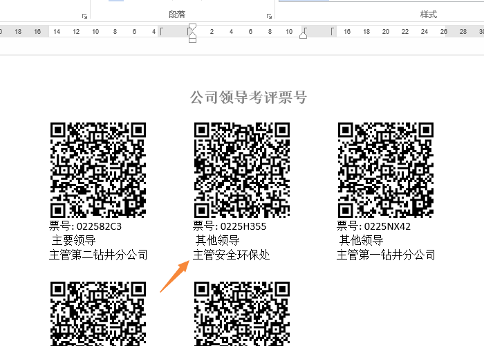Click the text 主要领导

click(x=74, y=240)
